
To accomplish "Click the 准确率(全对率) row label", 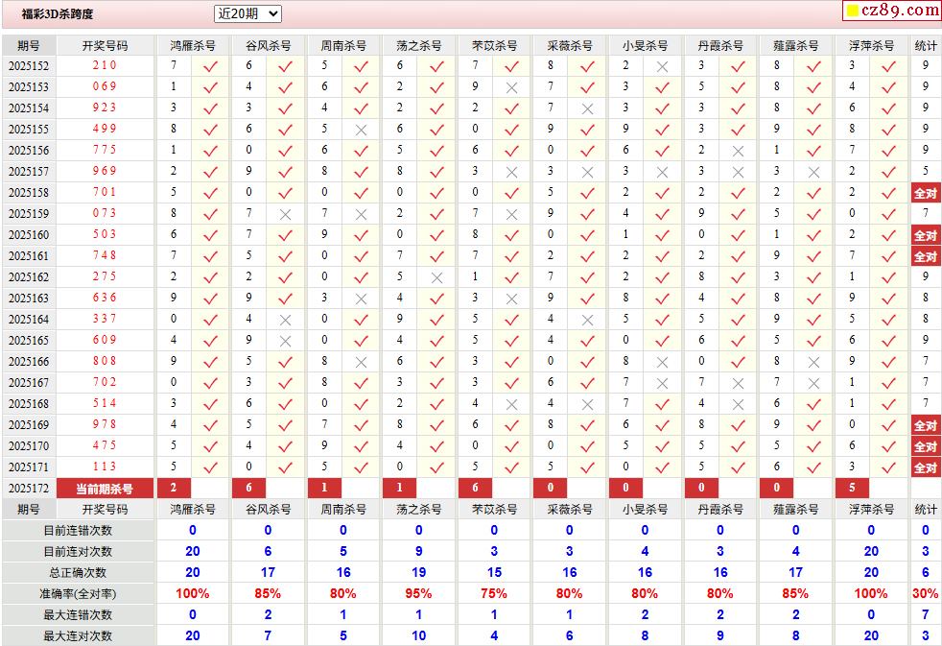I will click(x=78, y=594).
